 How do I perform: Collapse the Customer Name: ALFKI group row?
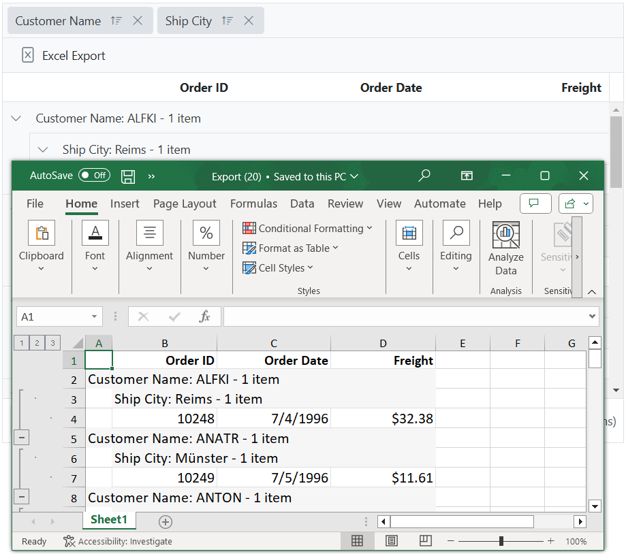pyautogui.click(x=16, y=118)
